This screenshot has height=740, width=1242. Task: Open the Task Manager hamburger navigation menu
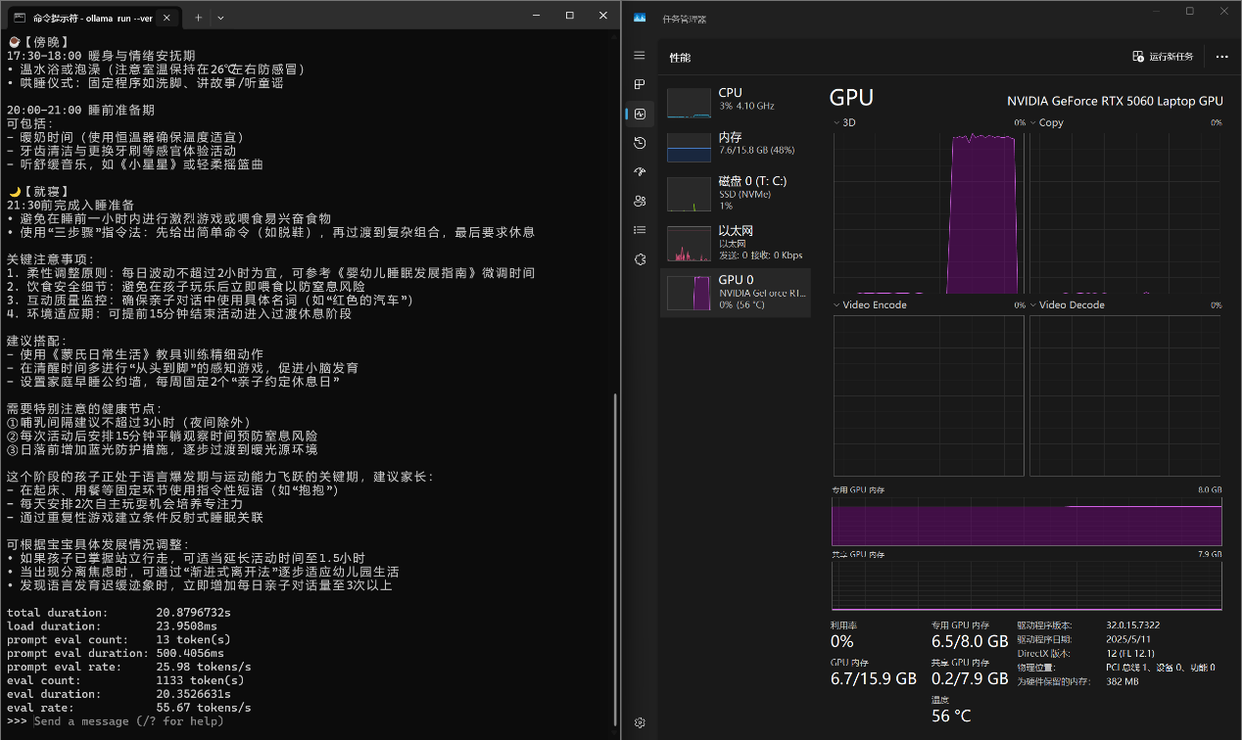coord(640,56)
